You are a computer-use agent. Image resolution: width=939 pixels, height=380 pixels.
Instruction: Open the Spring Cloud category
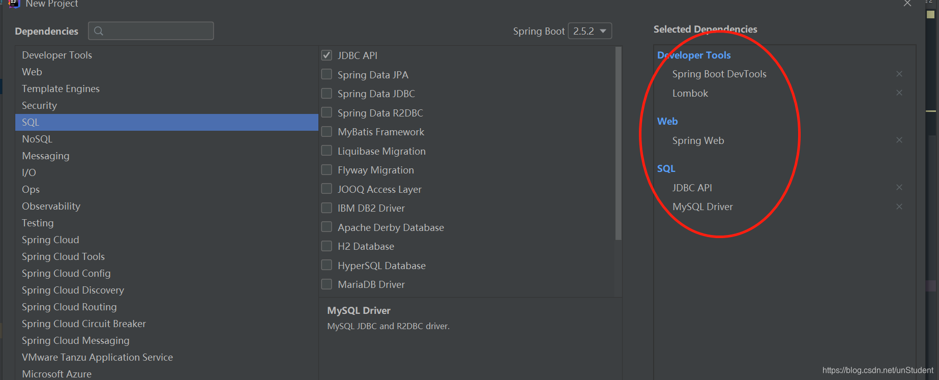(167, 240)
